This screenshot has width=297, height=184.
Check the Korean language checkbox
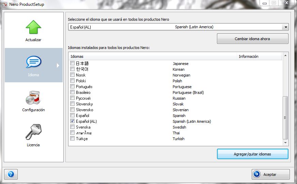72,69
